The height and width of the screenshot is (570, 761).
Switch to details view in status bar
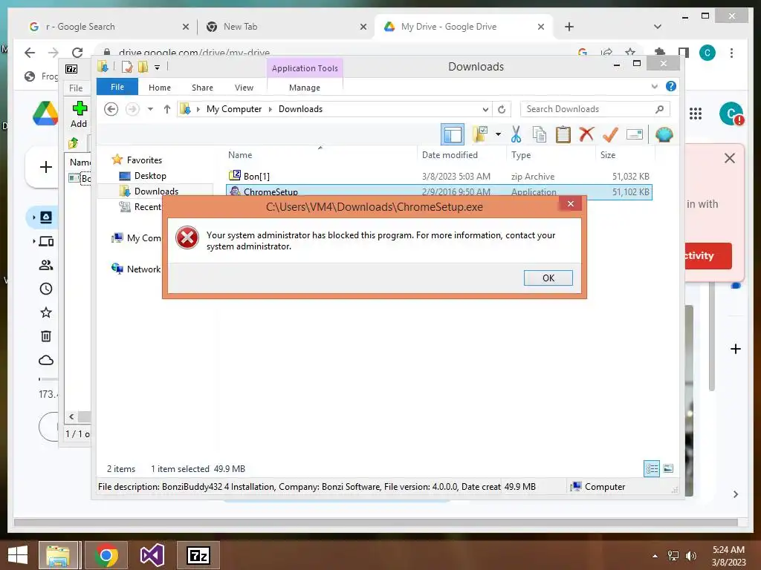[652, 468]
